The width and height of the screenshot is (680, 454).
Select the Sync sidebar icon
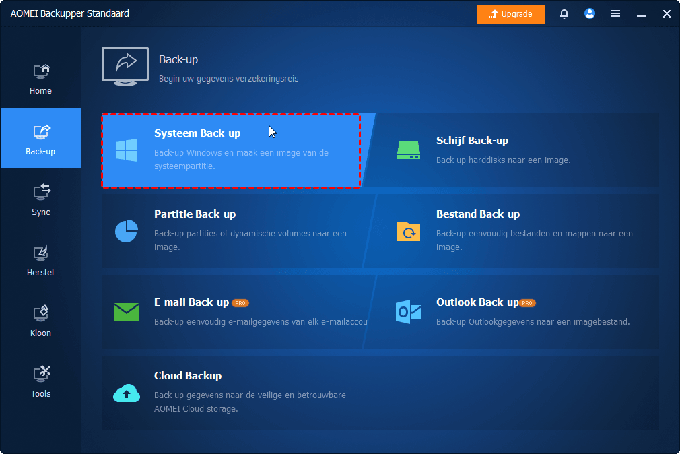[x=41, y=192]
